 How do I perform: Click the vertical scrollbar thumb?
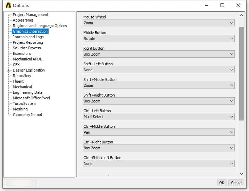(242, 74)
